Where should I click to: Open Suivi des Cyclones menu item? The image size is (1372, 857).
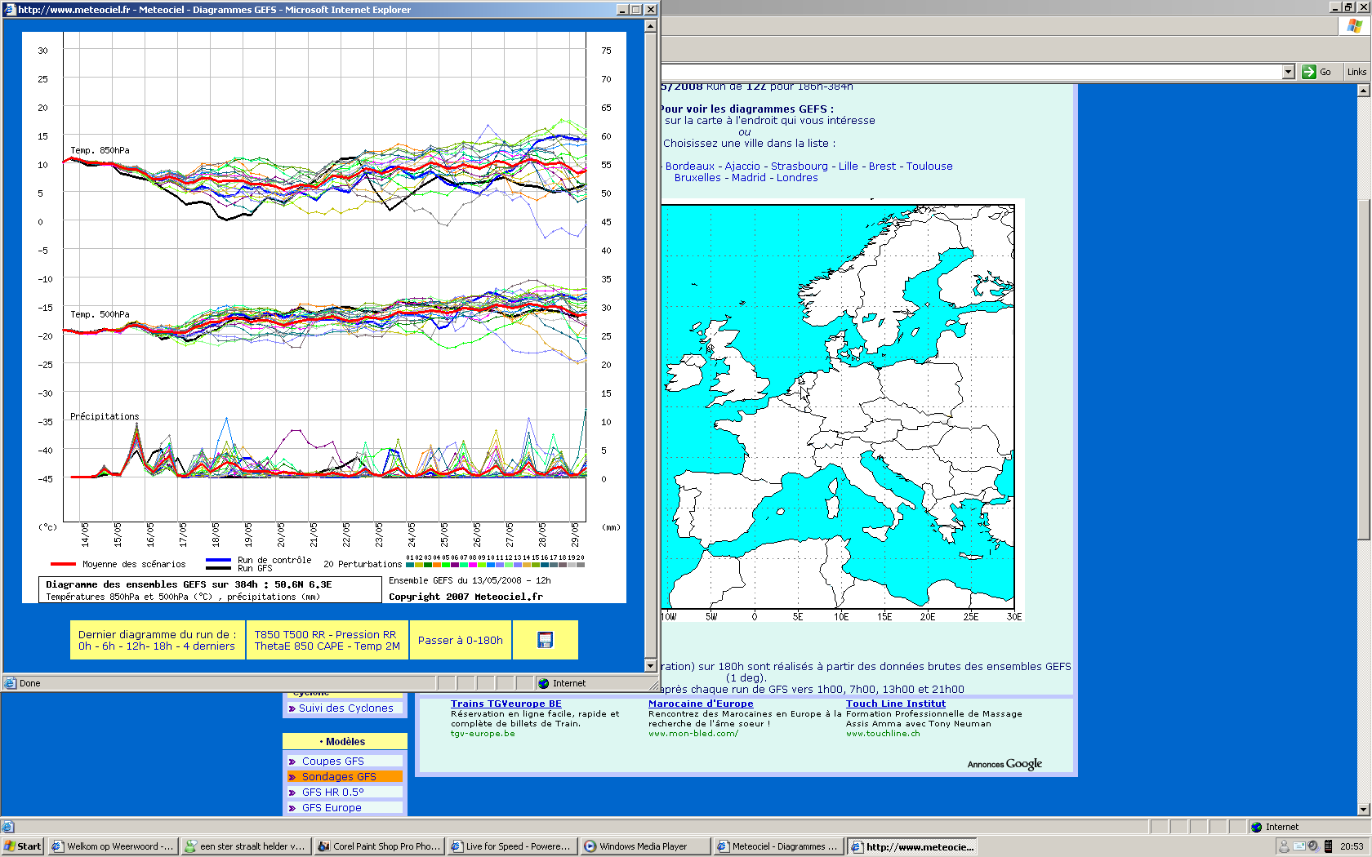[345, 708]
